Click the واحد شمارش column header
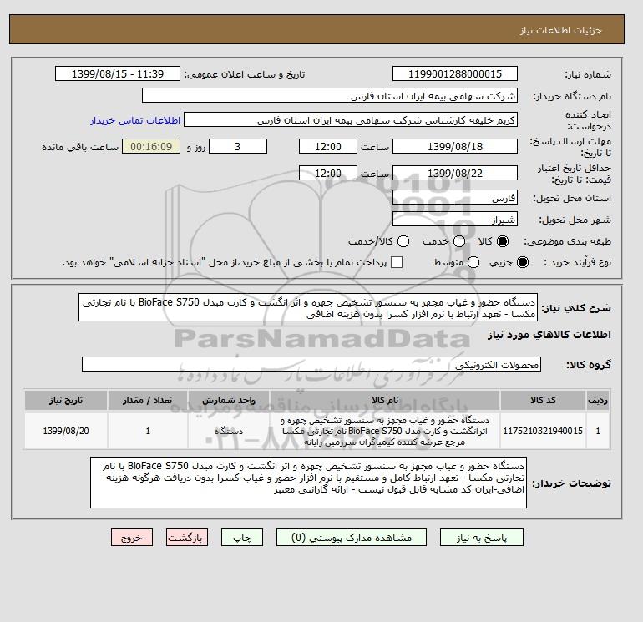 [x=229, y=400]
